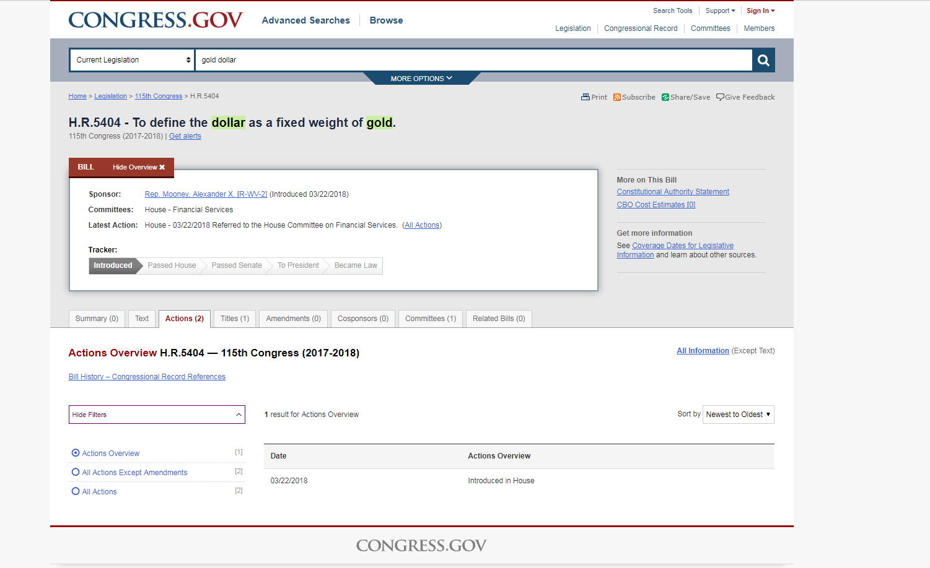This screenshot has width=930, height=568.
Task: Select the Actions (2) tab
Action: tap(185, 319)
